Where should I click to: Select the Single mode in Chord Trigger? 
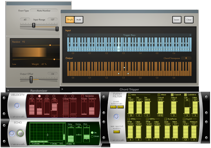pyautogui.click(x=70, y=20)
